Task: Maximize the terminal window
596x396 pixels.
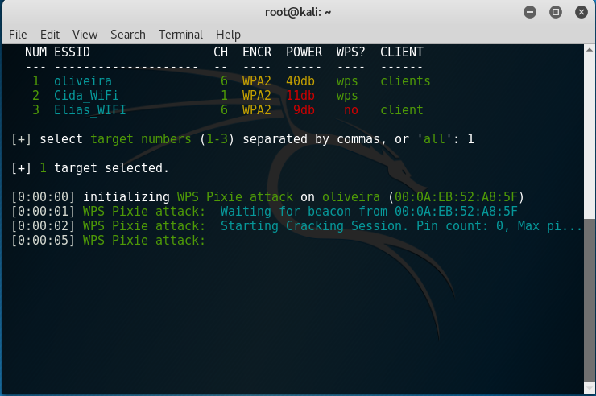Action: [556, 13]
